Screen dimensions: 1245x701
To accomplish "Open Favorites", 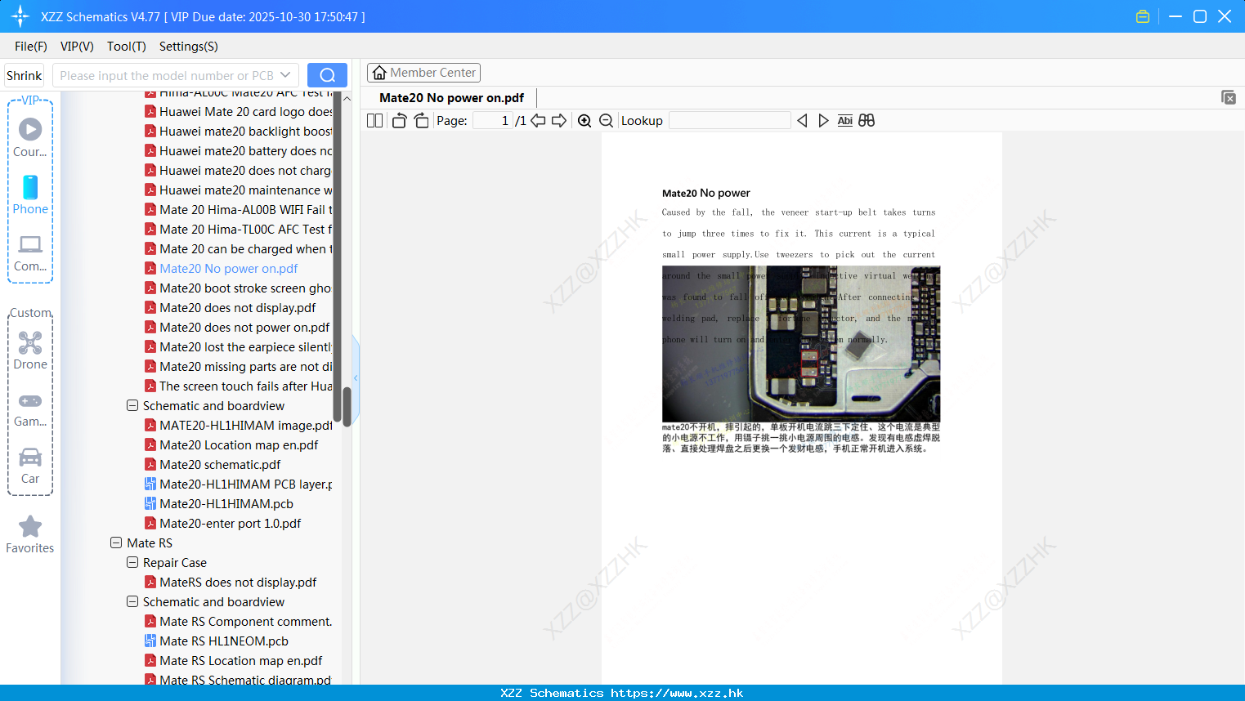I will (x=30, y=535).
